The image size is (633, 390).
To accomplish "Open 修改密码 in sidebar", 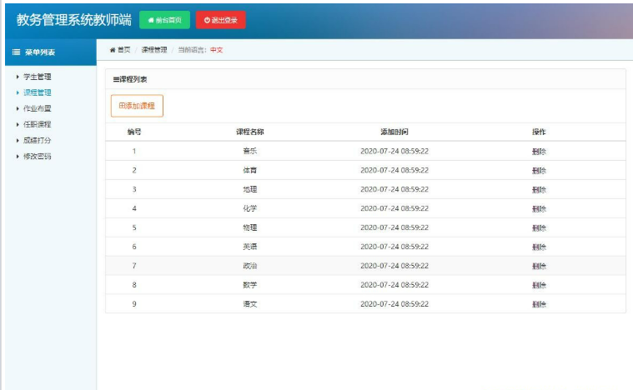I will coord(38,157).
